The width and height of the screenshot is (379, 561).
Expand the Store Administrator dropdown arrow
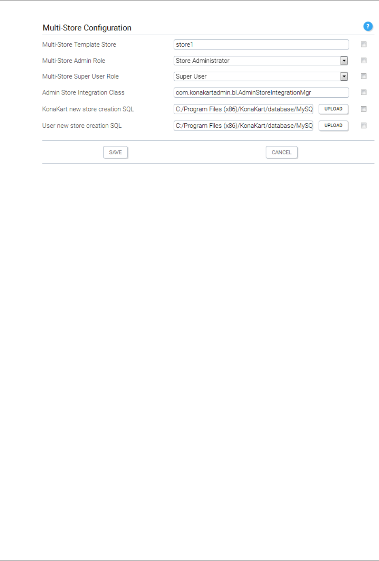(x=344, y=61)
